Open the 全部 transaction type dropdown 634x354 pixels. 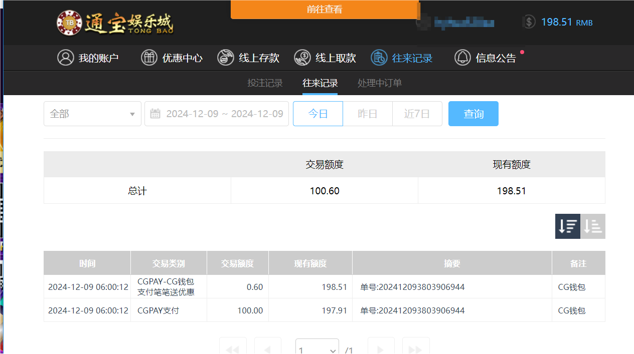click(92, 114)
